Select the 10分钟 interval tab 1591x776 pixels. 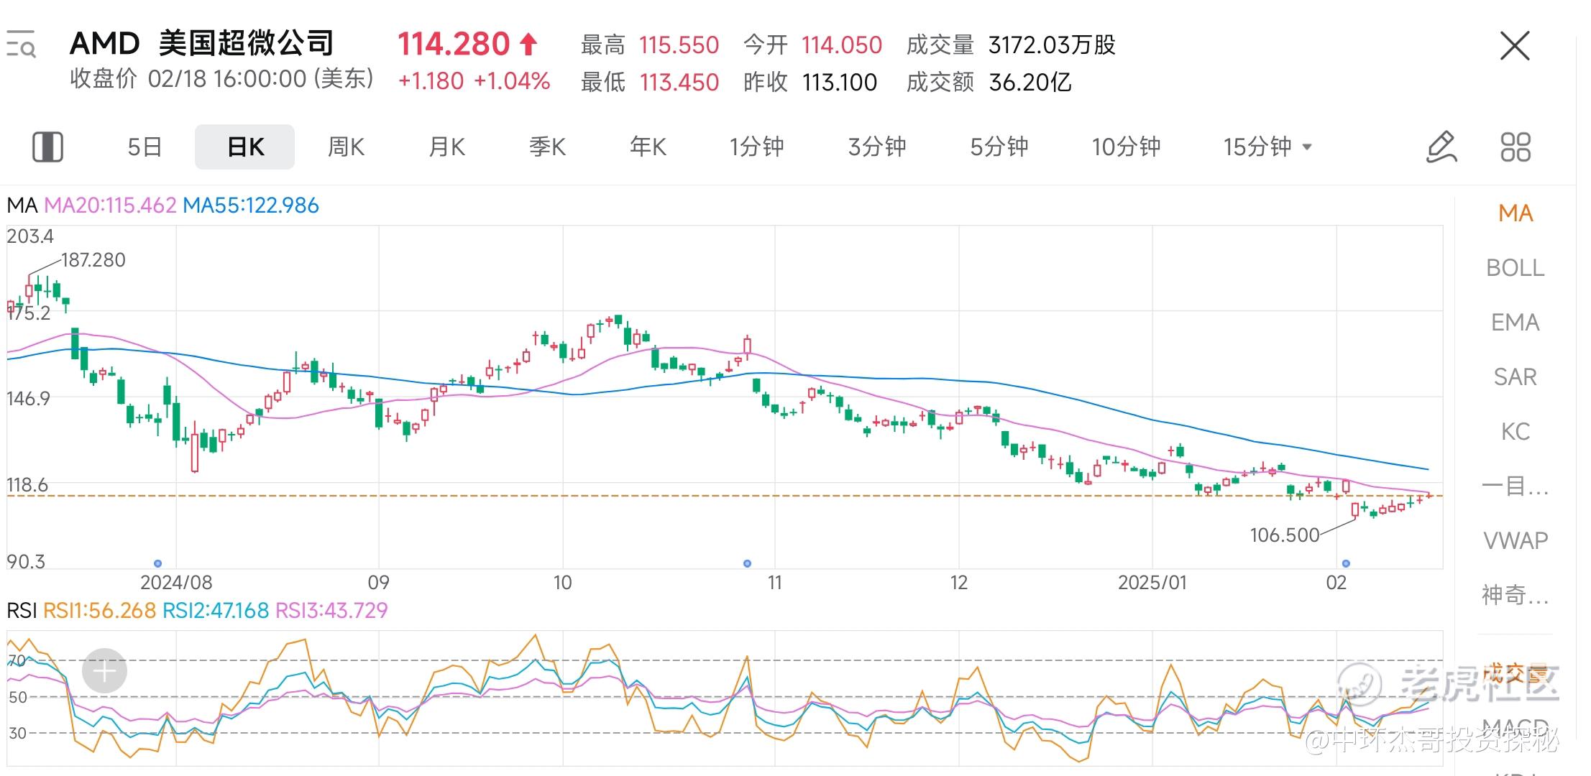(1127, 147)
